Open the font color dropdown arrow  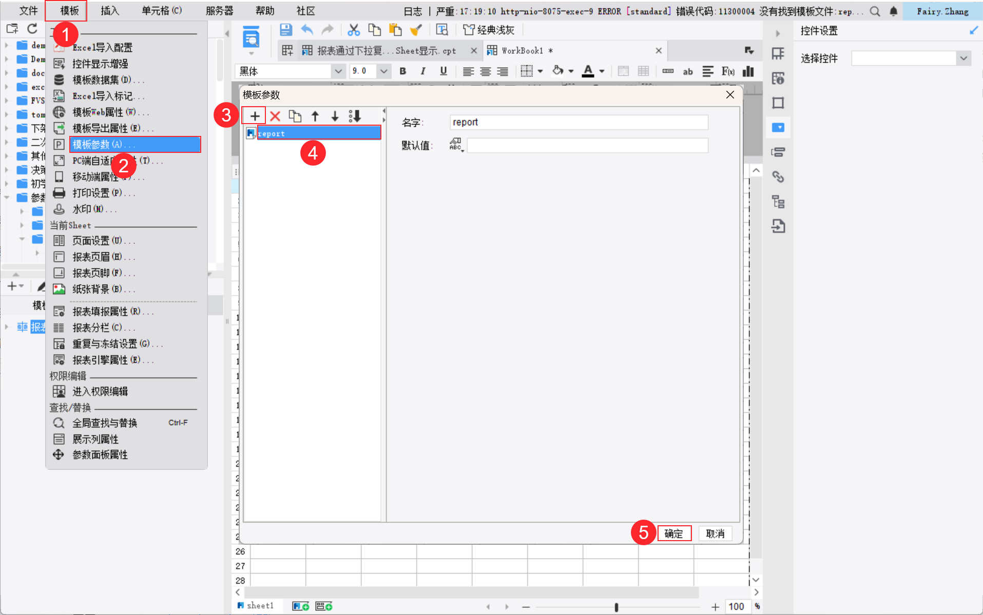click(x=602, y=71)
